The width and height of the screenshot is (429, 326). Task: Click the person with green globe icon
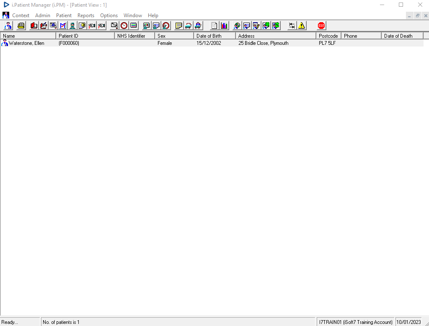[266, 26]
